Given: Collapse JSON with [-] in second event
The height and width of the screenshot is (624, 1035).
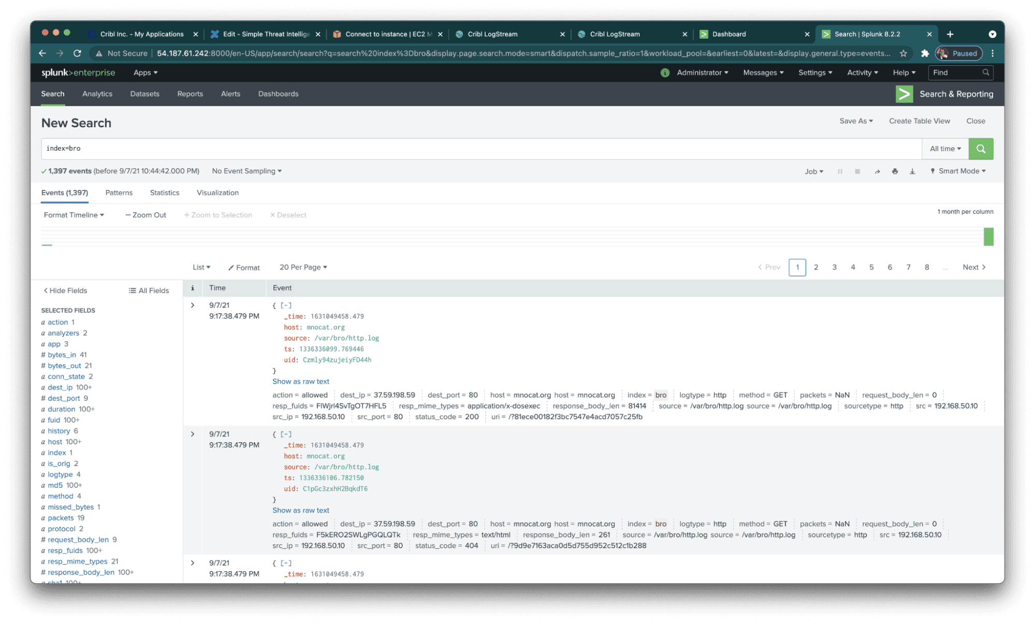Looking at the screenshot, I should tap(286, 434).
